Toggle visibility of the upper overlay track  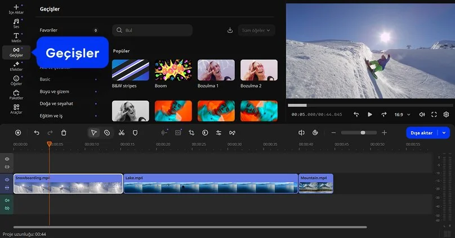[7, 159]
